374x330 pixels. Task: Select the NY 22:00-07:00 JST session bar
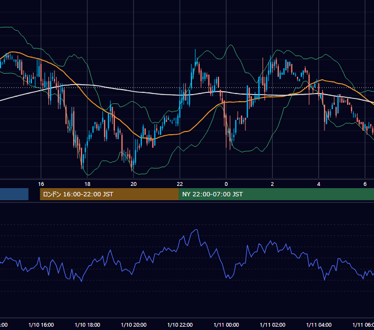(x=276, y=194)
